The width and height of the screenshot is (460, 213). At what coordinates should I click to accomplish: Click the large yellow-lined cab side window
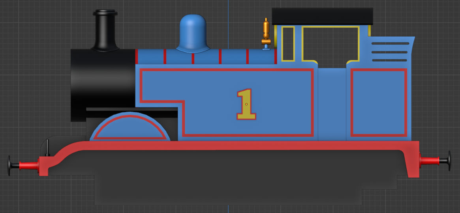tap(330, 44)
